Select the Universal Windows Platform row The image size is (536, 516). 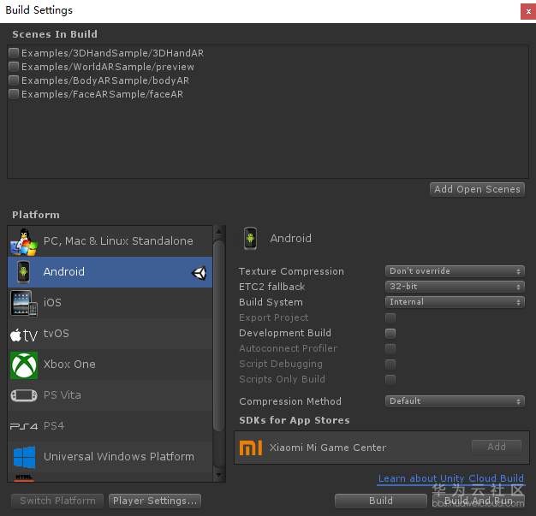point(110,457)
